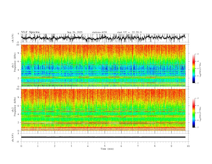Click the ch.1 color bar "-7" label
The image size is (212, 164).
pos(198,83)
